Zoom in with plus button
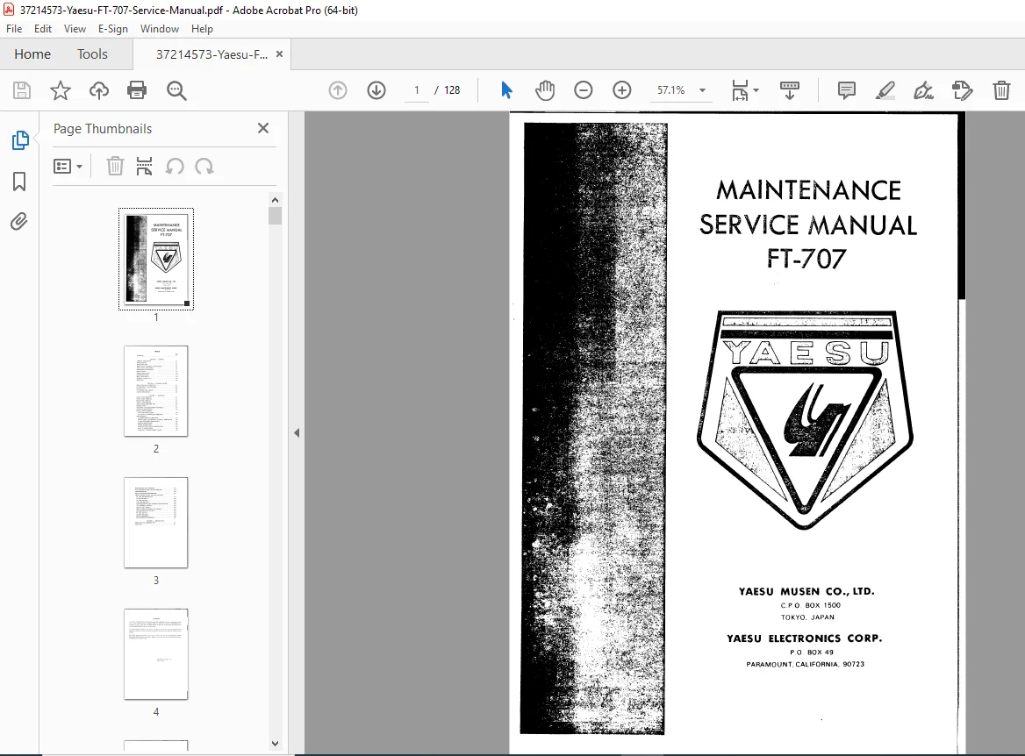The width and height of the screenshot is (1025, 756). (x=621, y=90)
